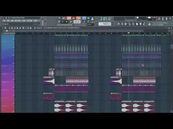
Task: Open the playlist snap magnet selector
Action: point(5,28)
